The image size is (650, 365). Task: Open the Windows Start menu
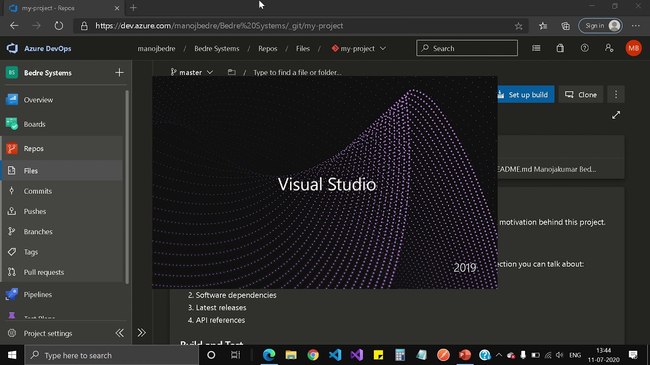pos(12,355)
